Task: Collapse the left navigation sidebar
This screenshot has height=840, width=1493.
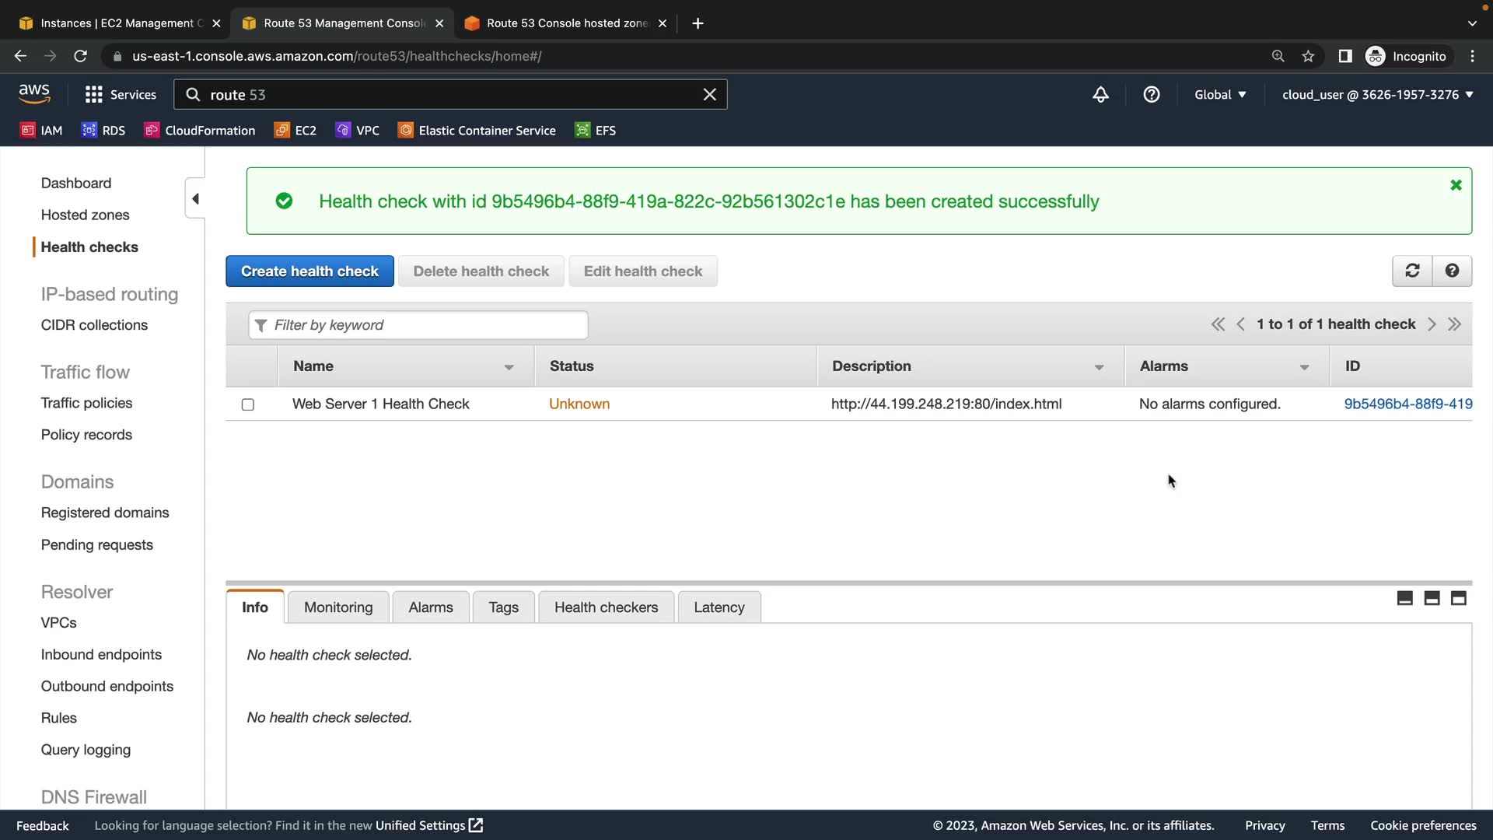Action: click(195, 199)
